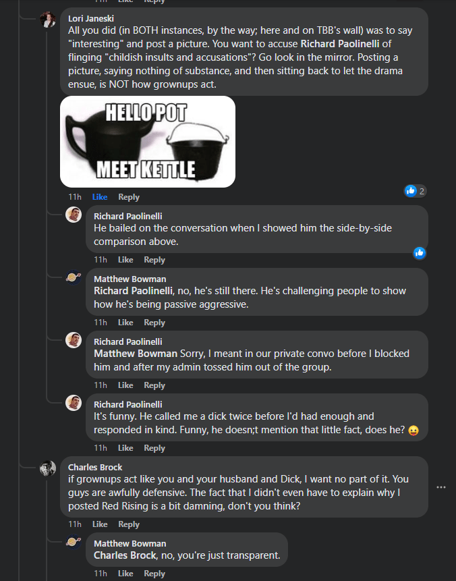This screenshot has width=456, height=581.
Task: Click Matthew Bowman's avatar on the 'he's still there' reply
Action: click(x=74, y=277)
